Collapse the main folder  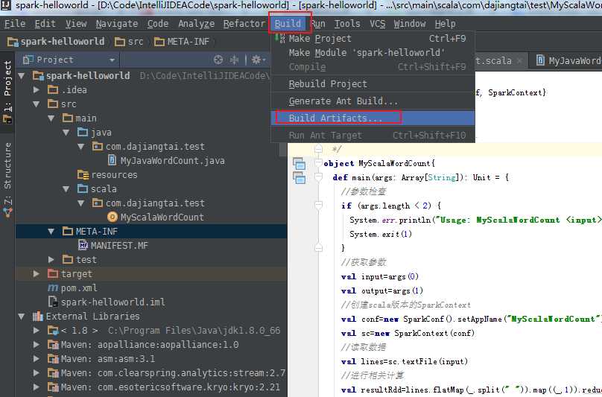click(51, 118)
